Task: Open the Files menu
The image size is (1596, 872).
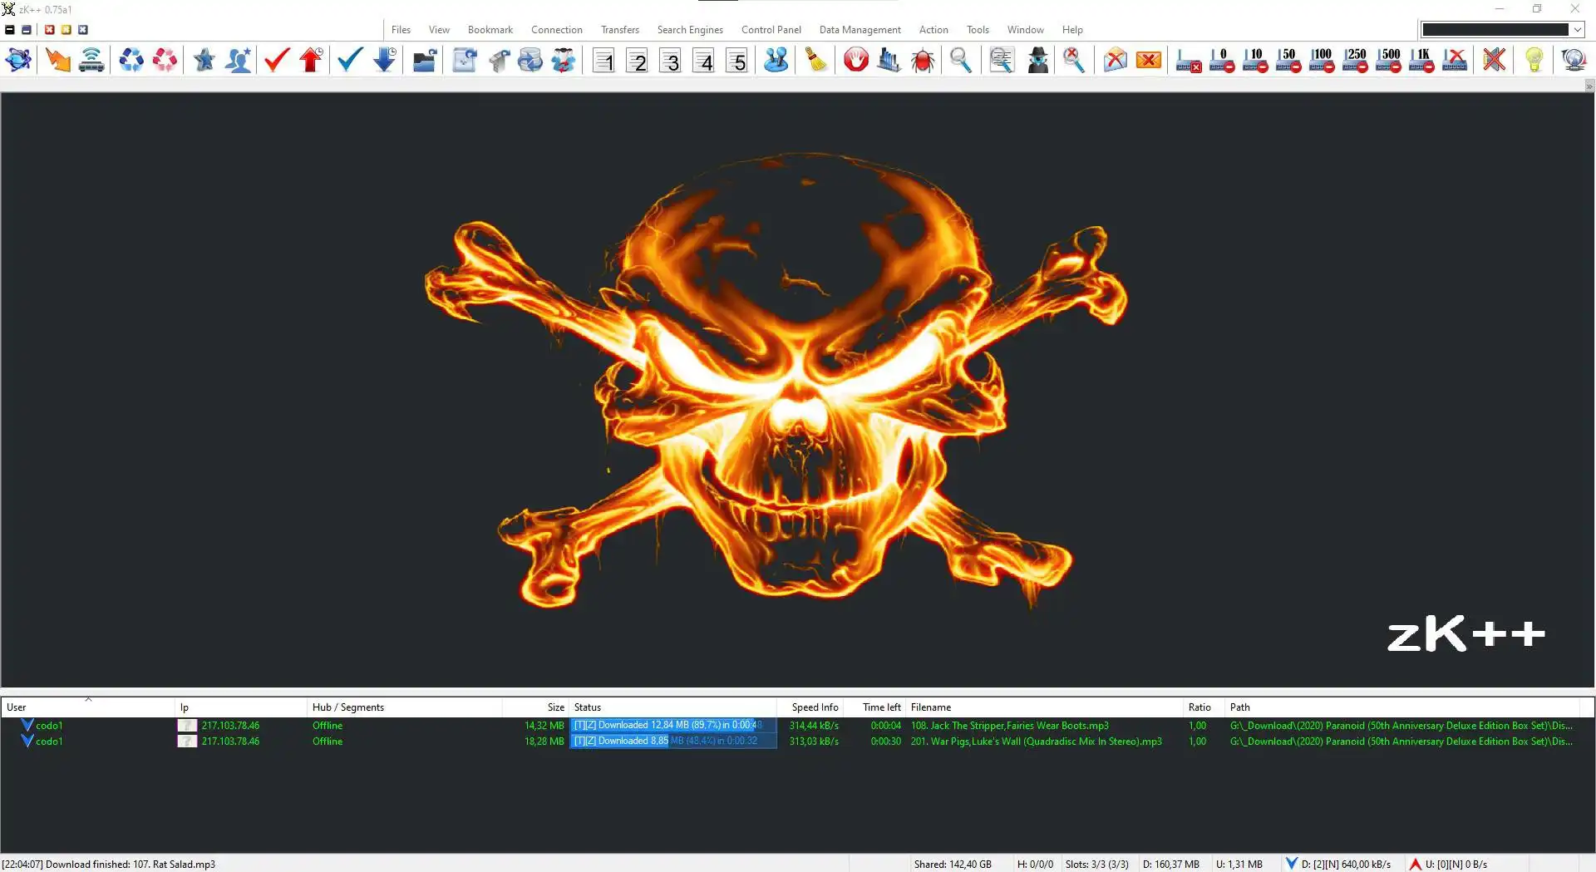Action: (401, 30)
